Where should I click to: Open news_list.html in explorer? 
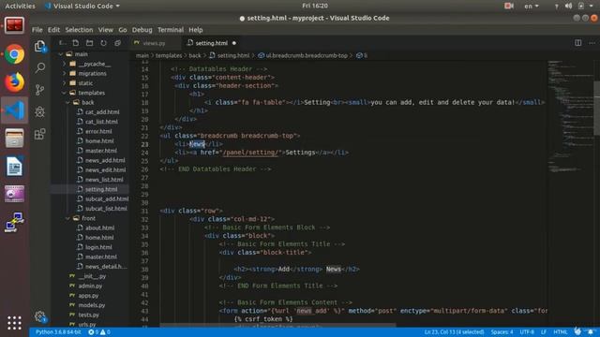[x=104, y=180]
